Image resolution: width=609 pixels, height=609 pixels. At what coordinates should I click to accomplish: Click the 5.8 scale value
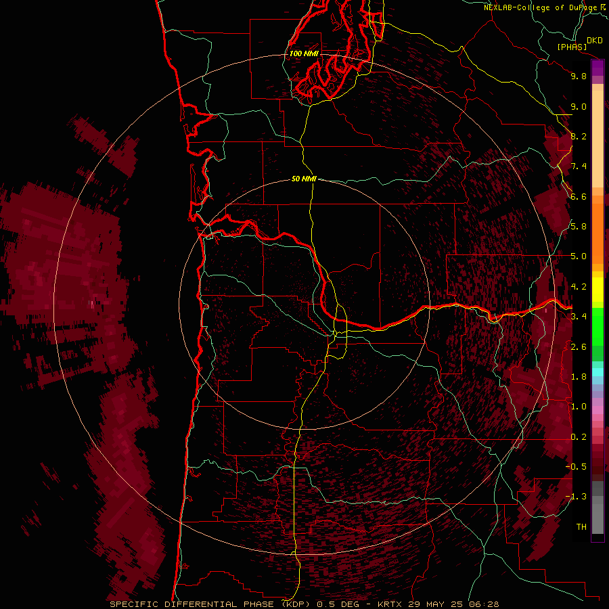pyautogui.click(x=579, y=227)
